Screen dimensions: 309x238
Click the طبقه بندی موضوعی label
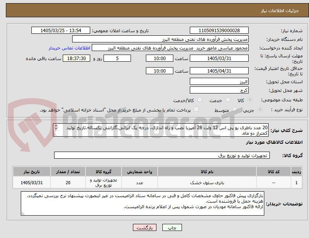[282, 100]
